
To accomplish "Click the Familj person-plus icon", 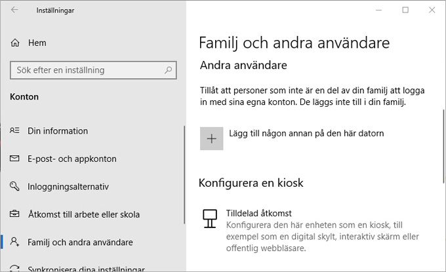I will click(x=14, y=242).
